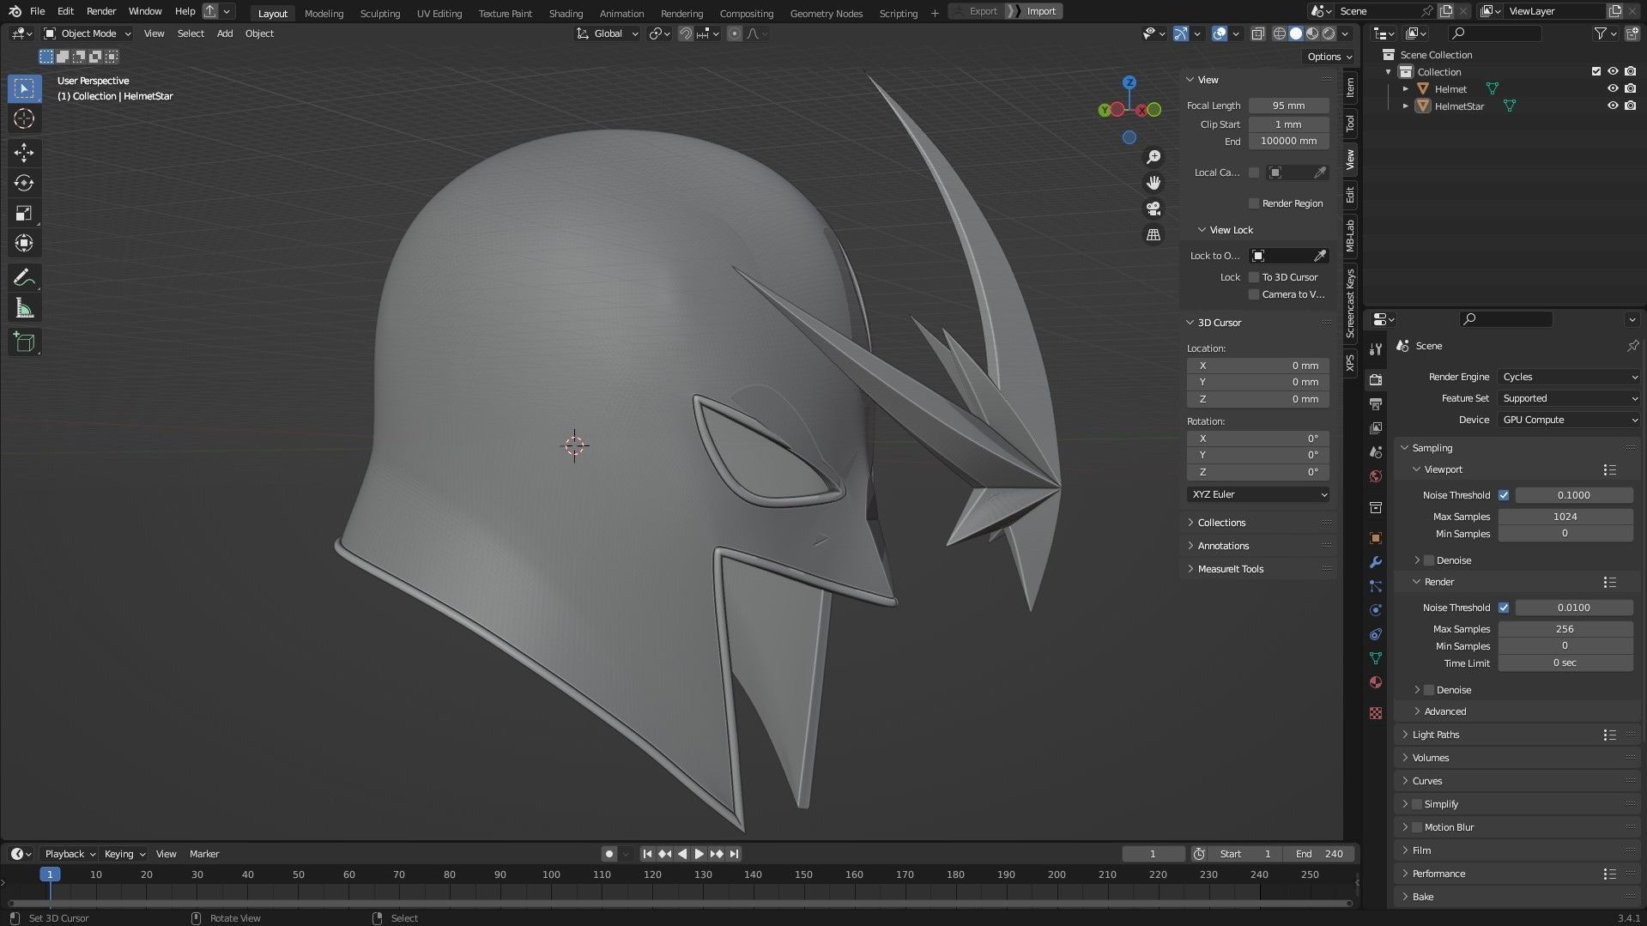Image resolution: width=1647 pixels, height=926 pixels.
Task: Select the Rotate tool
Action: [24, 183]
